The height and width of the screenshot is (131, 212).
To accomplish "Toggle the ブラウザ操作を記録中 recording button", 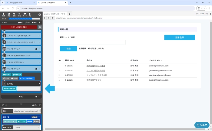I will point(18,27).
